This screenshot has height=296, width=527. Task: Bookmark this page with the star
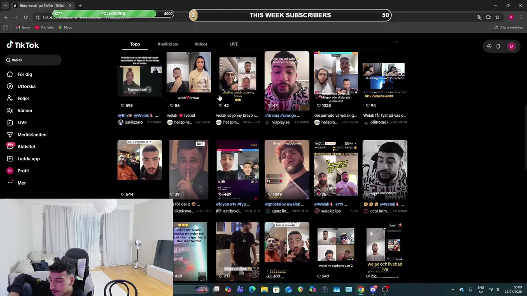coord(497,17)
